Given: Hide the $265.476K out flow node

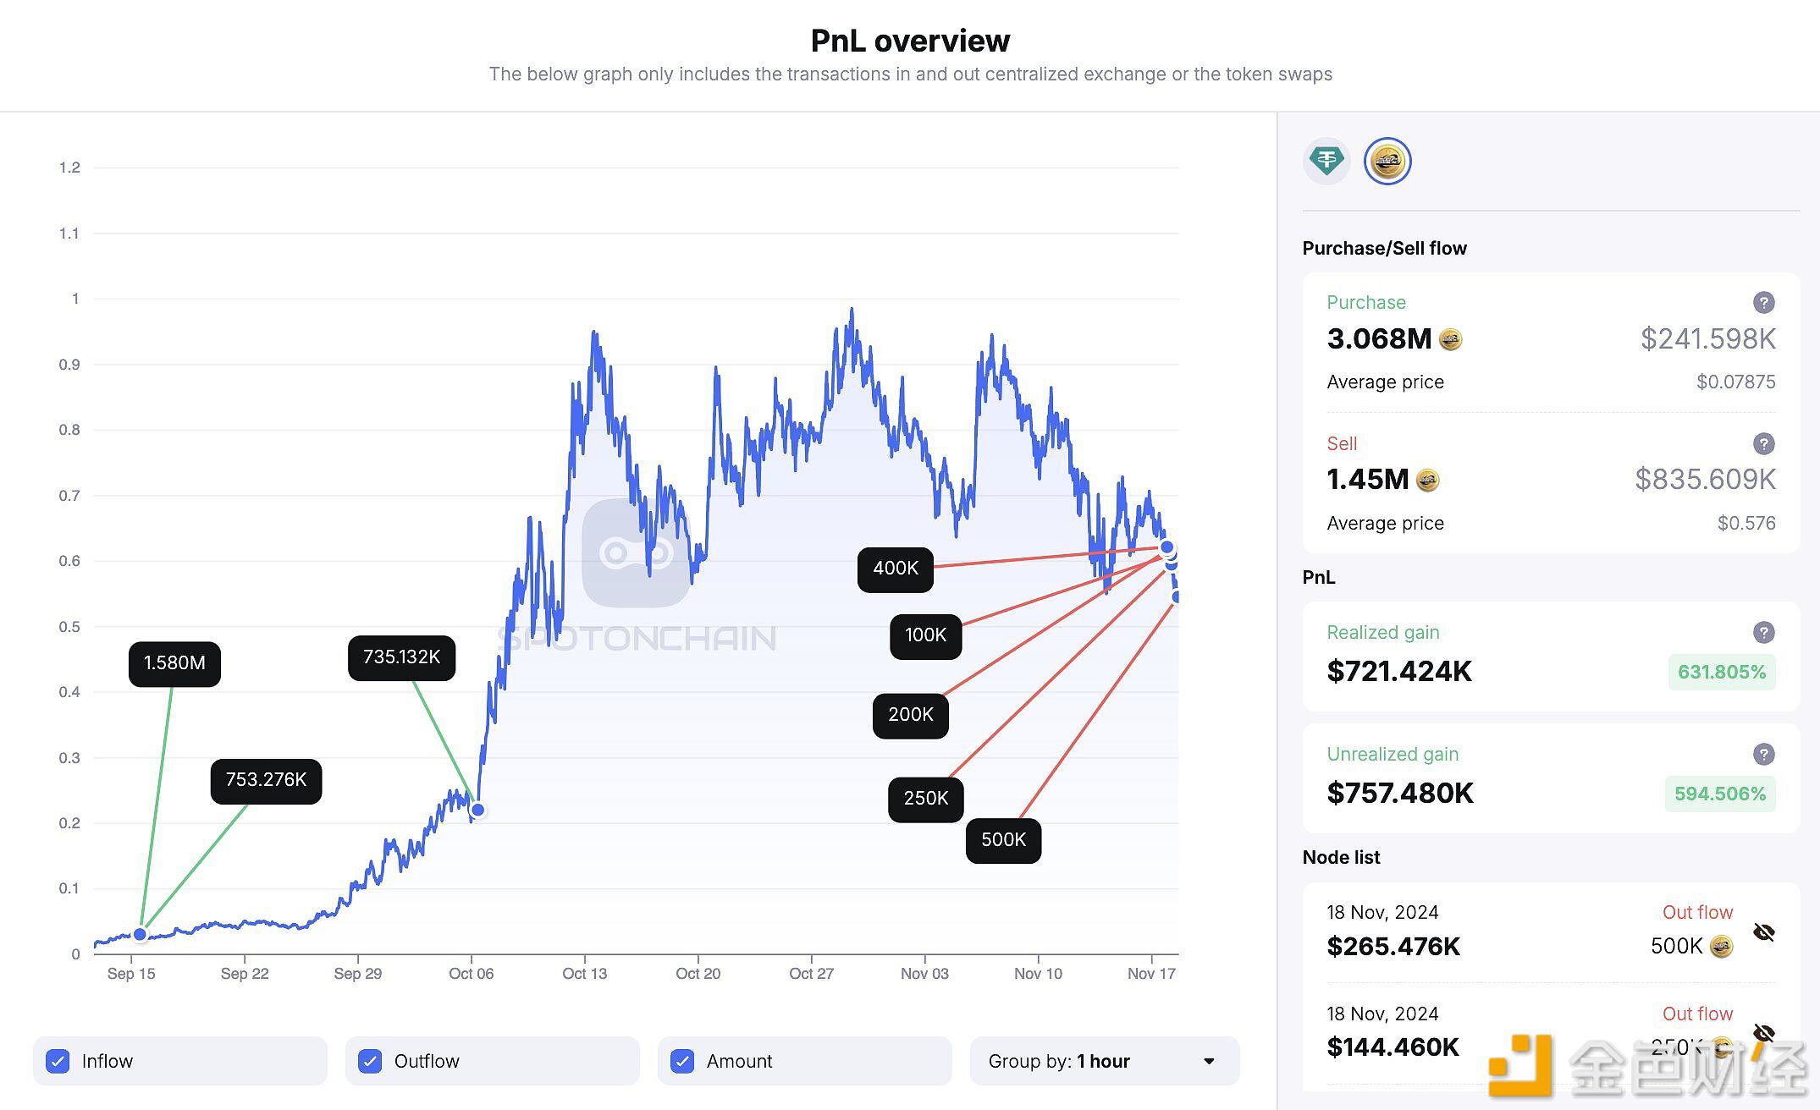Looking at the screenshot, I should point(1763,932).
